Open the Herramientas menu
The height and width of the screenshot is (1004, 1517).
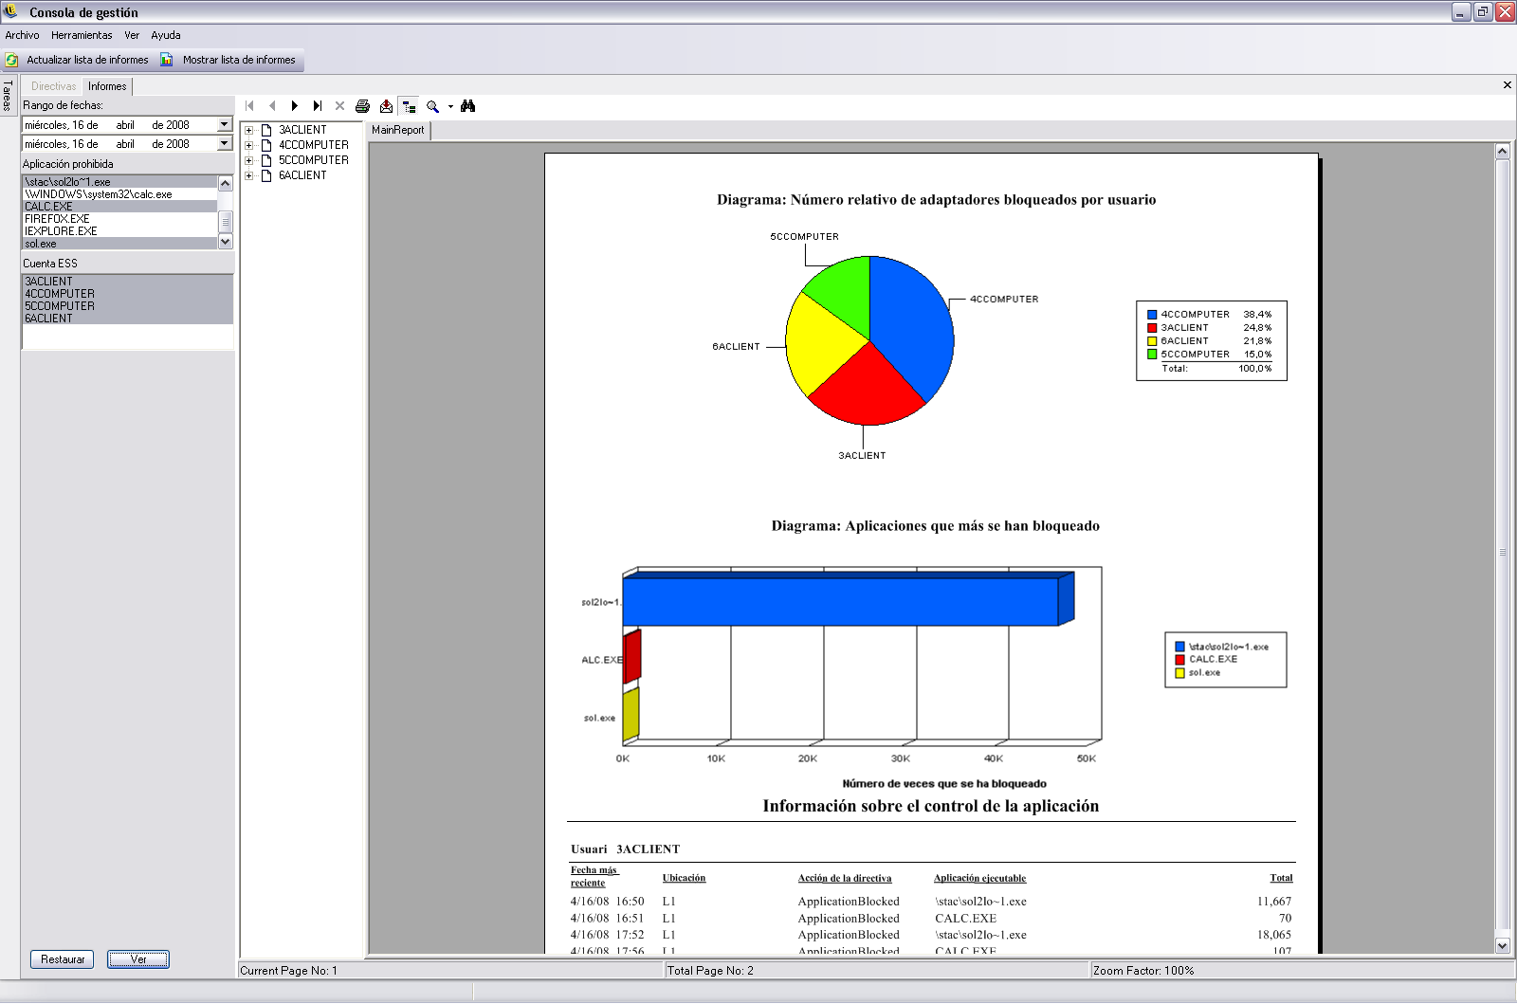coord(82,35)
